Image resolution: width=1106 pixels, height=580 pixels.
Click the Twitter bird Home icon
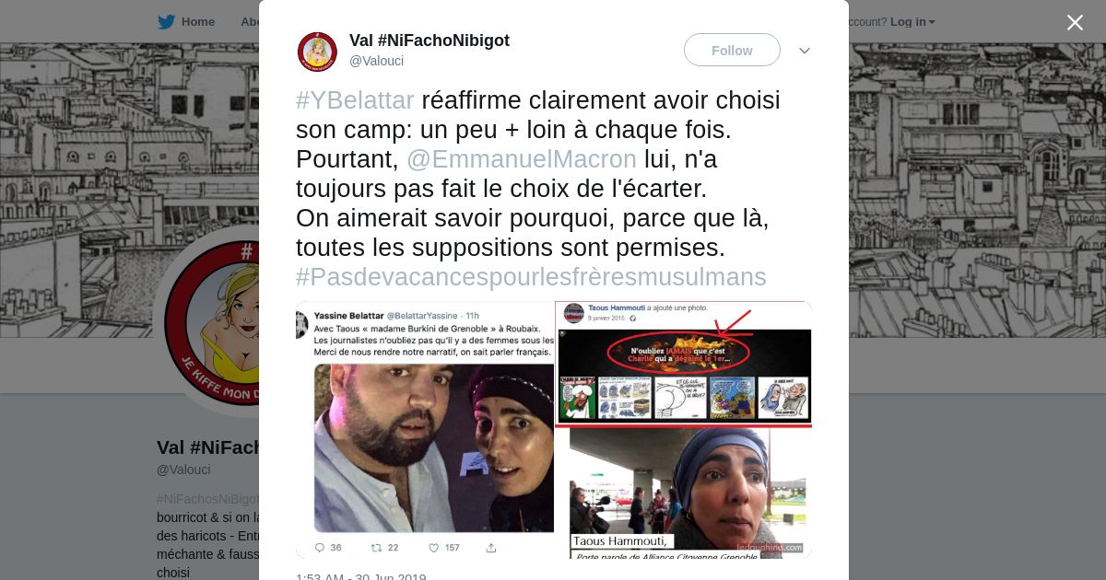click(166, 22)
